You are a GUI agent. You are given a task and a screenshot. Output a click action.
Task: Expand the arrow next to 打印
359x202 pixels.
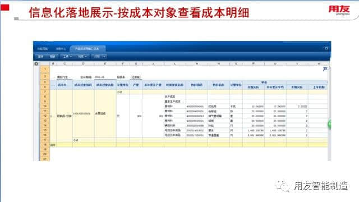104,56
